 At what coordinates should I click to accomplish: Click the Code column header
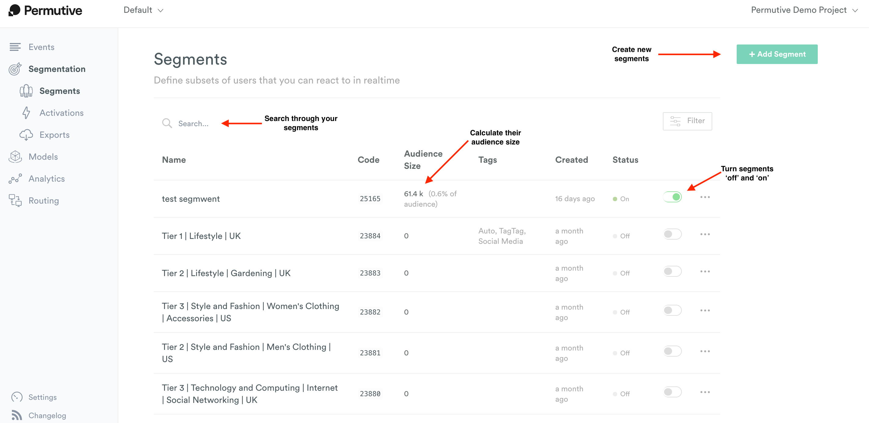[x=368, y=160]
